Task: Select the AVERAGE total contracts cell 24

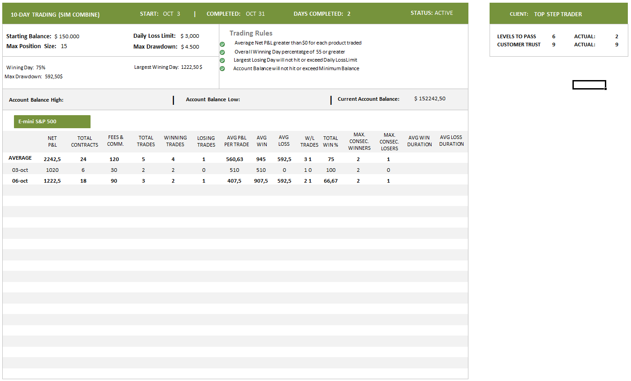Action: (83, 159)
